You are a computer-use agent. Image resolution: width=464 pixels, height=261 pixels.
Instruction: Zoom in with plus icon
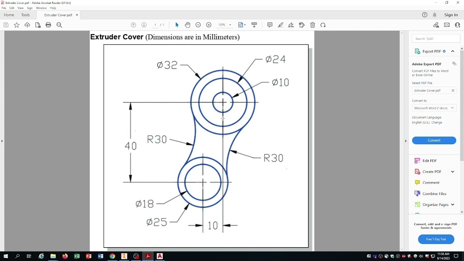pyautogui.click(x=209, y=25)
